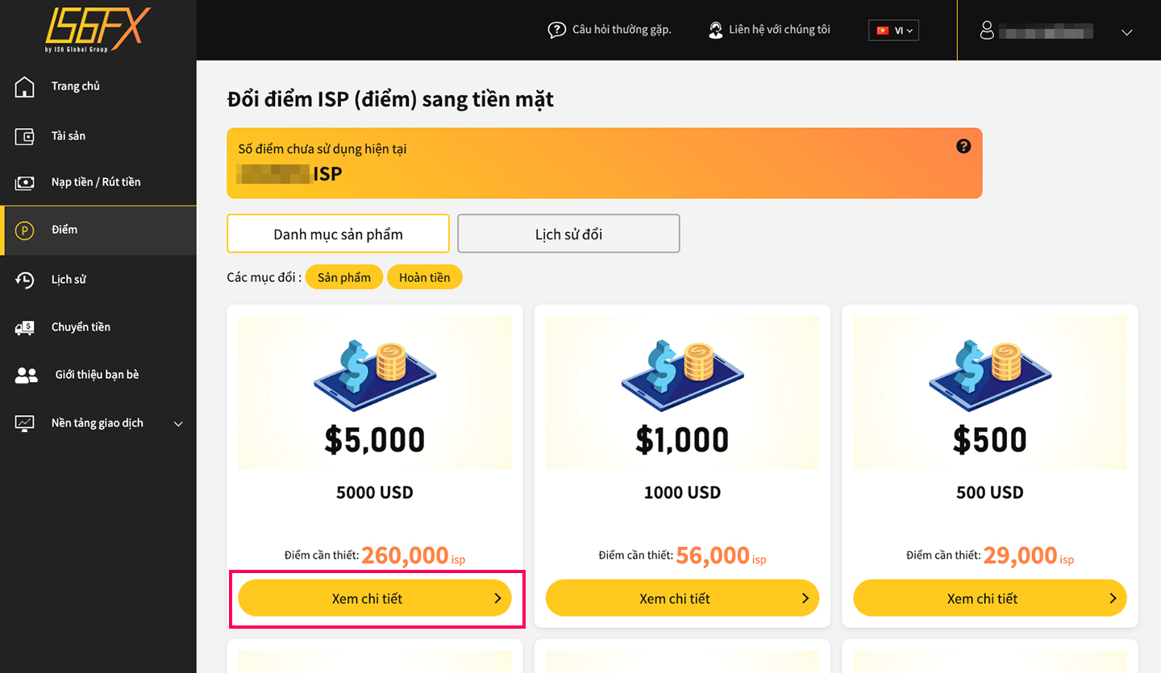This screenshot has height=673, width=1161.
Task: Expand the user account dropdown arrow
Action: [x=1127, y=32]
